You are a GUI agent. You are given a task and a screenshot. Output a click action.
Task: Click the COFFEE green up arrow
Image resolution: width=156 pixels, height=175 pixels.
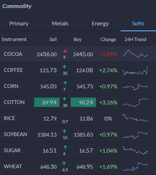[x=65, y=67]
